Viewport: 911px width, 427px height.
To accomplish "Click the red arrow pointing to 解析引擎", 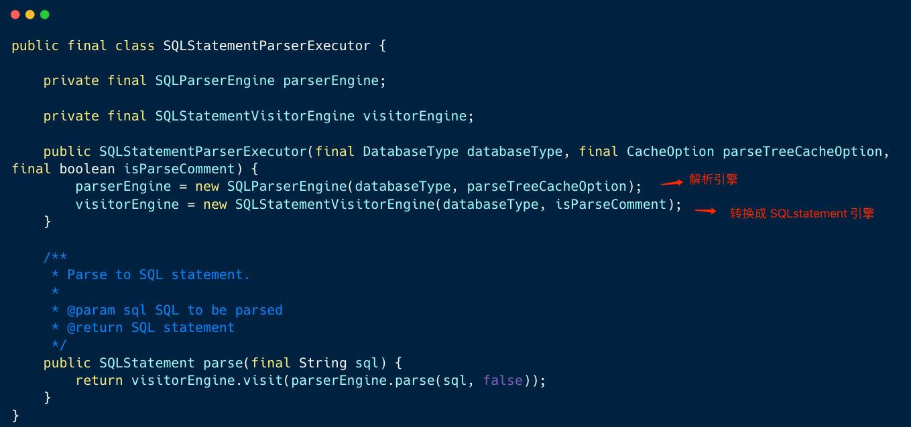I will tap(671, 182).
